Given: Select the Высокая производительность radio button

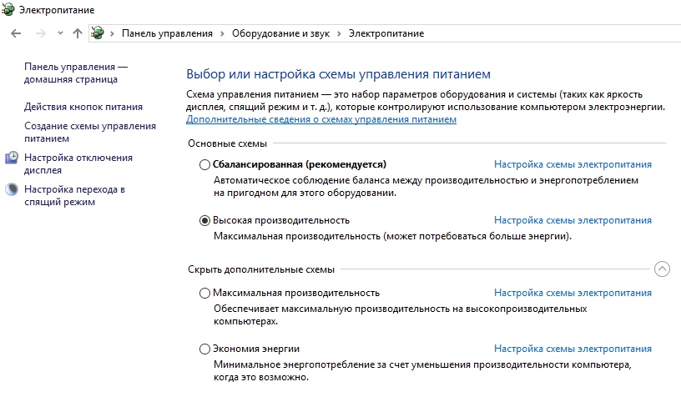Looking at the screenshot, I should 204,221.
